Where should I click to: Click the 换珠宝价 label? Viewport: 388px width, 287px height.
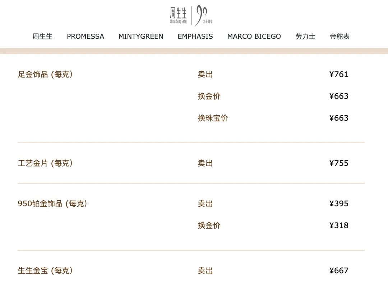[213, 118]
